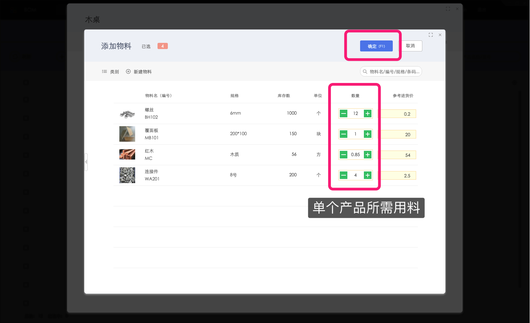Edit the 覆面板 quantity input field

[355, 134]
